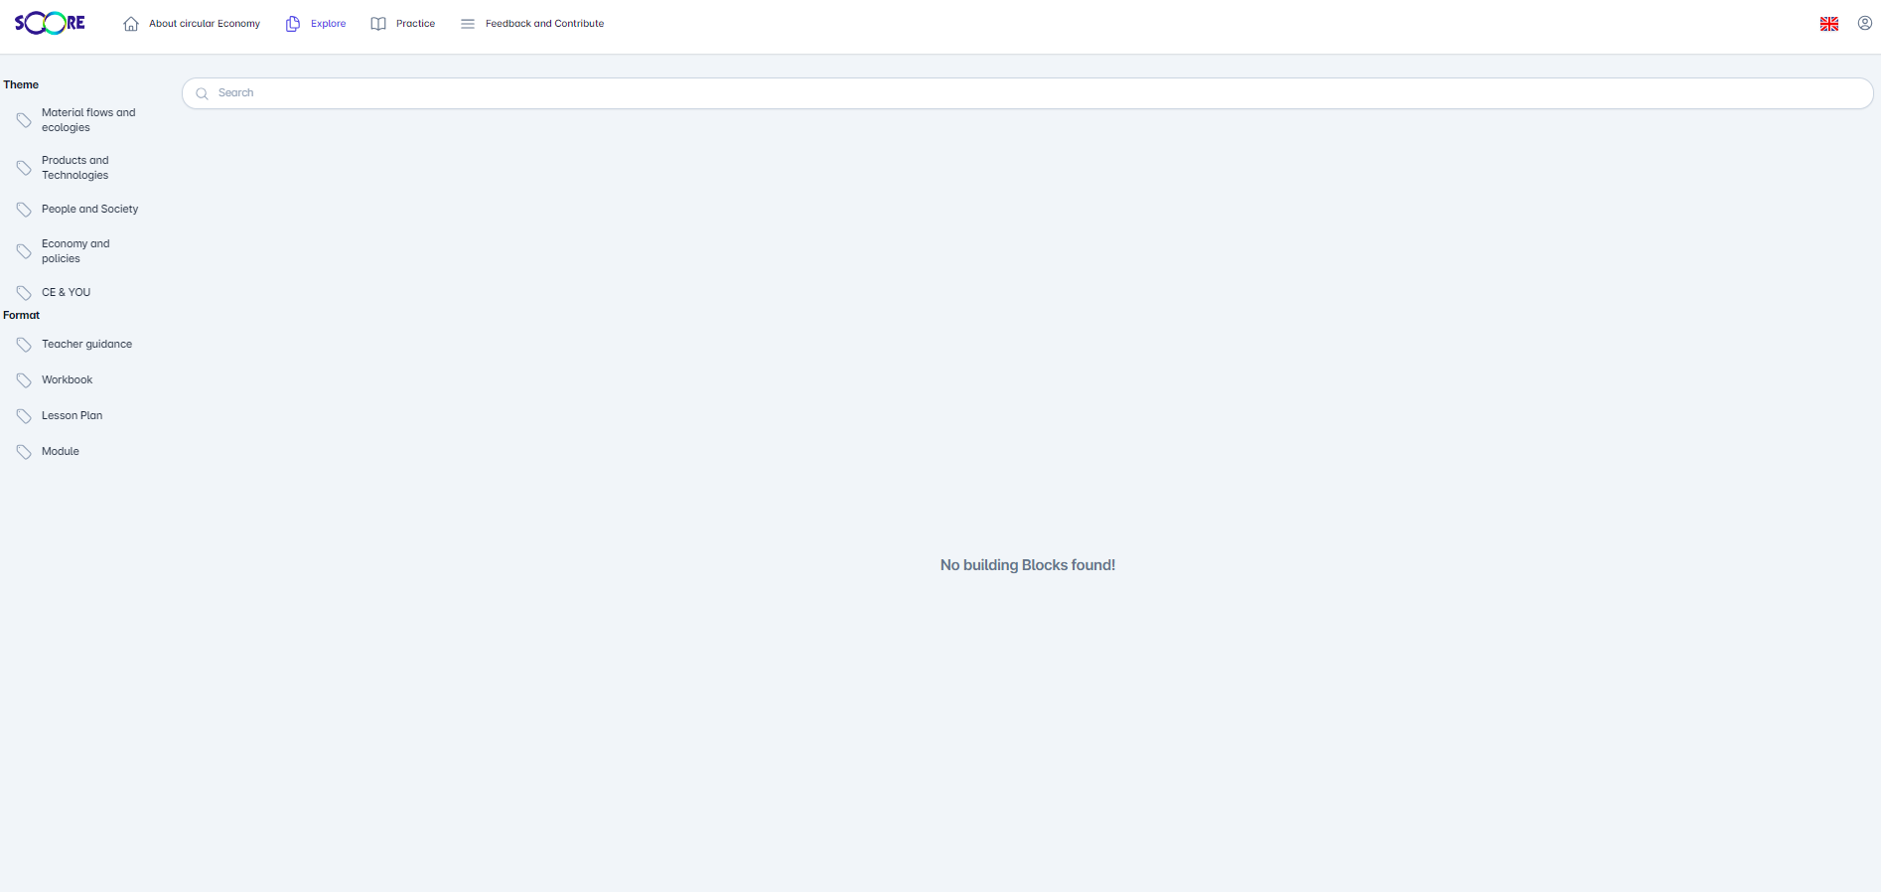
Task: Toggle the Material flows and ecologies filter
Action: coord(87,120)
